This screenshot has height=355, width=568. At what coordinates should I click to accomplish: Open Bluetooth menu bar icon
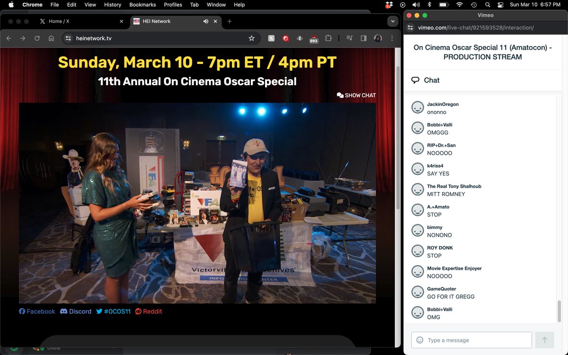pyautogui.click(x=429, y=5)
